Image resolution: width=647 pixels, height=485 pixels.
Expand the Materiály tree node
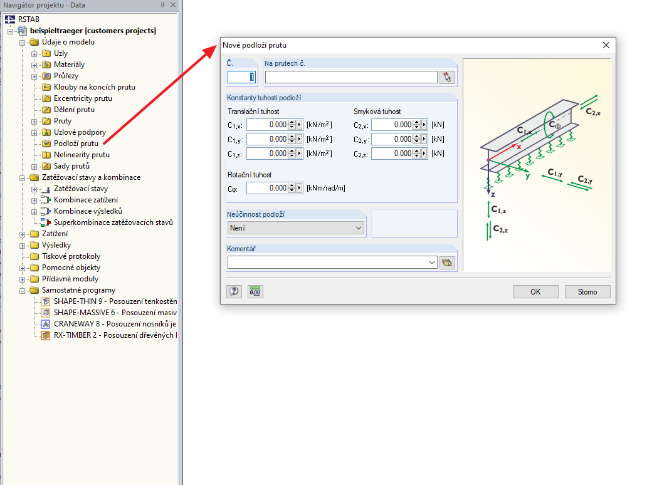point(34,65)
